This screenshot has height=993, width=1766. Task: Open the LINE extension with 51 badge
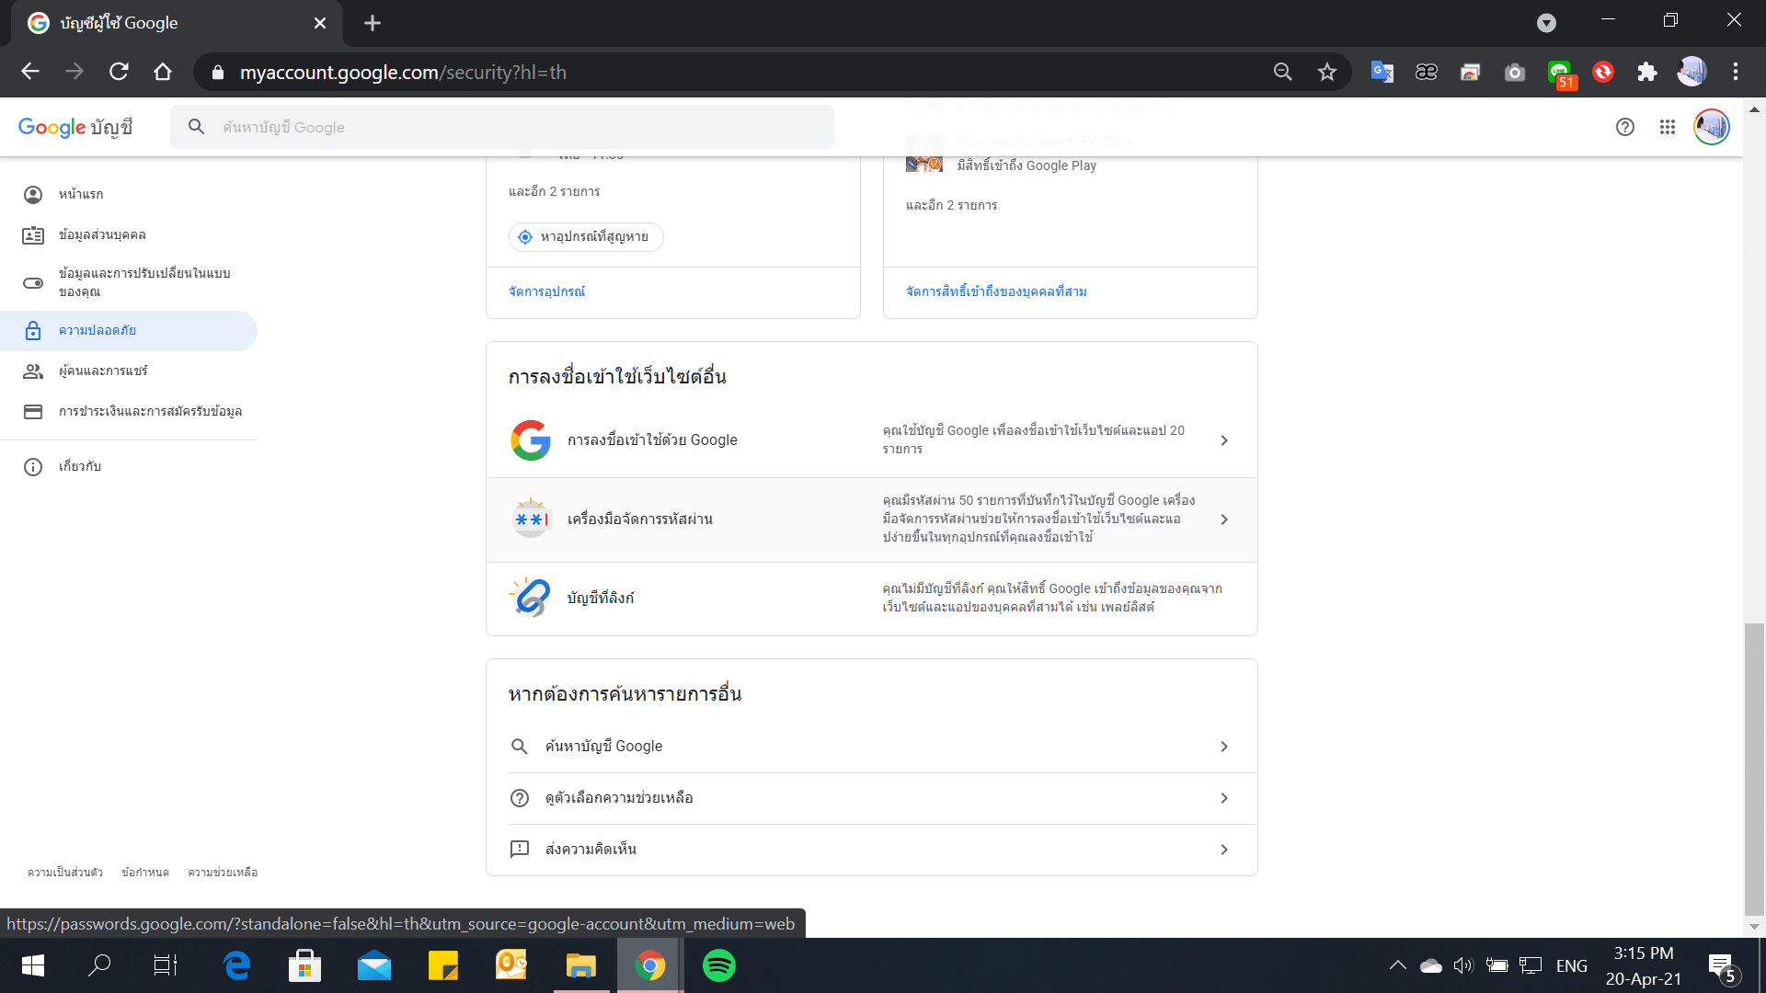pos(1560,74)
